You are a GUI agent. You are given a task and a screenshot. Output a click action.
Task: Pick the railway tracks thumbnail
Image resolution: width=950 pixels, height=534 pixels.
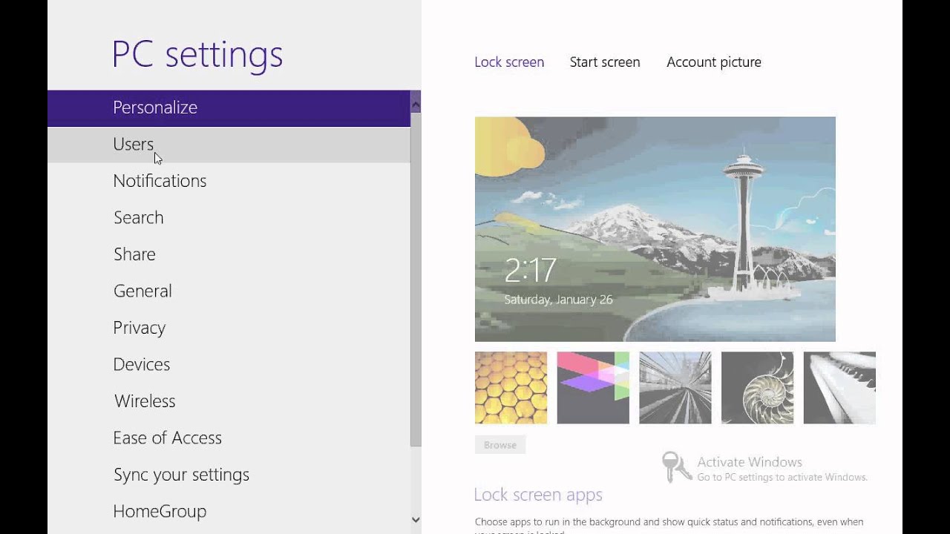coord(675,388)
